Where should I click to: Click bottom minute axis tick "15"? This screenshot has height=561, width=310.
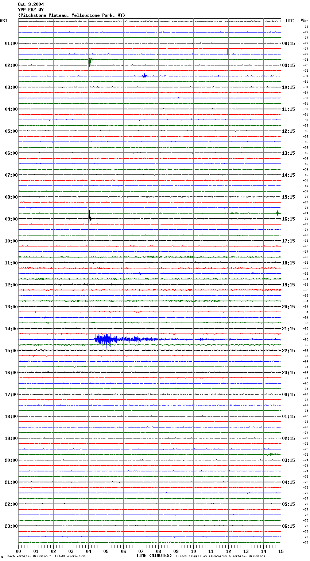(x=281, y=551)
